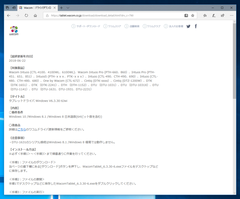Open 店舗検索 link
Viewport: 240px width, 199px height.
coord(132,26)
